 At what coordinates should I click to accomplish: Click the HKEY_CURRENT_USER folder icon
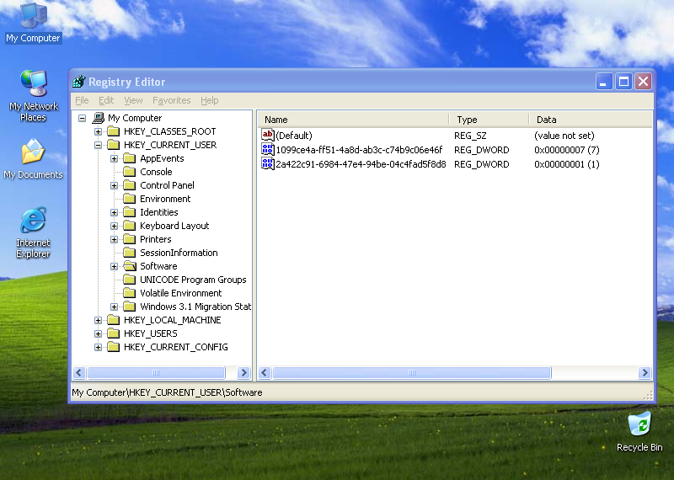click(114, 145)
